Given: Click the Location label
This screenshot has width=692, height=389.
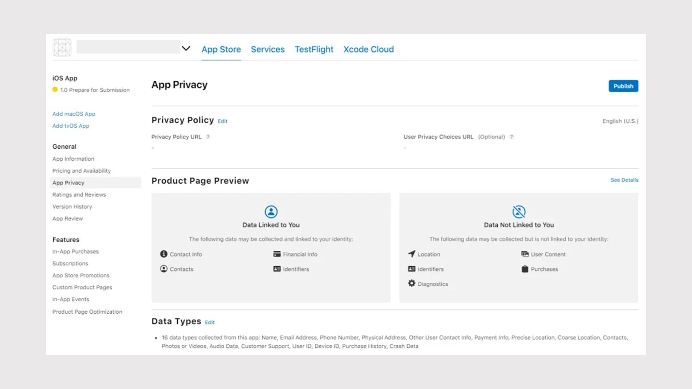Looking at the screenshot, I should (x=429, y=254).
